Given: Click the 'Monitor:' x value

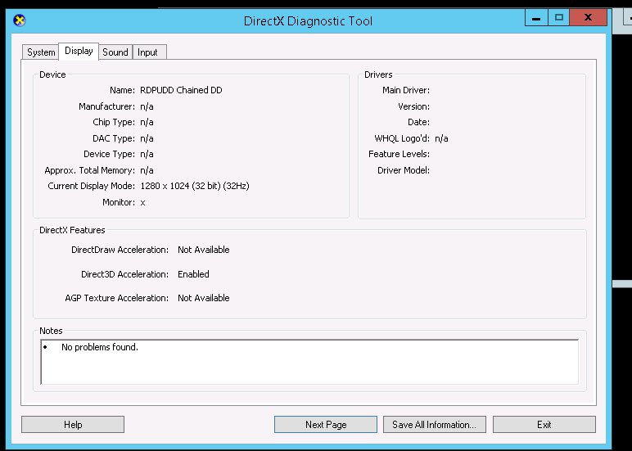Looking at the screenshot, I should click(142, 203).
